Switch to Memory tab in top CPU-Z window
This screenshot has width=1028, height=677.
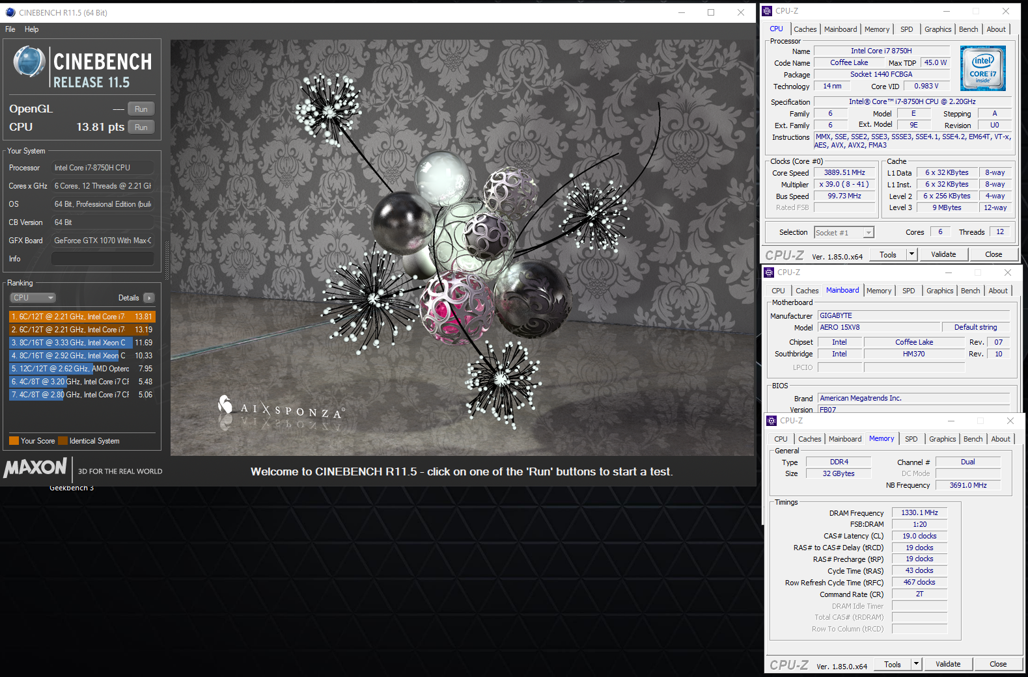pos(877,29)
